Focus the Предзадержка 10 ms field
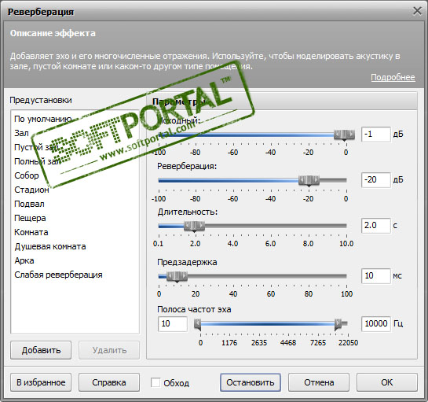The image size is (428, 402). click(376, 276)
